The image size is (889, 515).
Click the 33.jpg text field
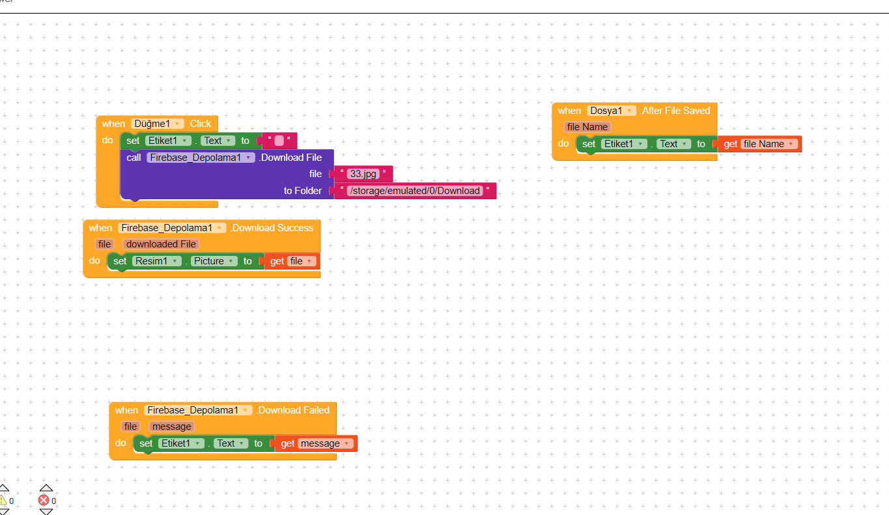click(x=363, y=174)
